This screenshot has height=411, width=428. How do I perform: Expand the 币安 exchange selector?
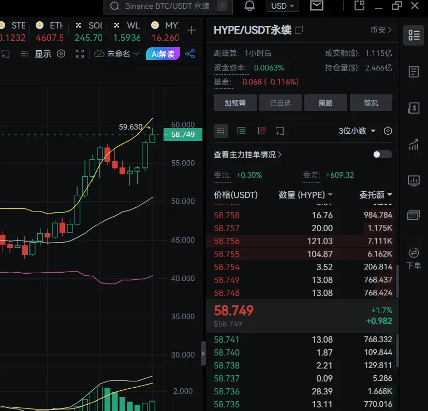coord(381,30)
